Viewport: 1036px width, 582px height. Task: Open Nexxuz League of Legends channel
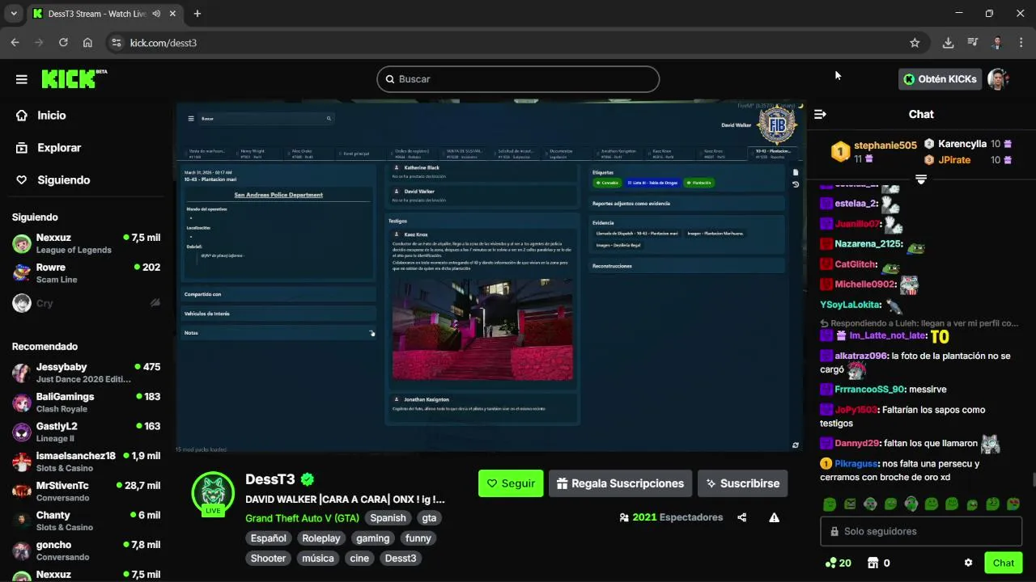[87, 243]
